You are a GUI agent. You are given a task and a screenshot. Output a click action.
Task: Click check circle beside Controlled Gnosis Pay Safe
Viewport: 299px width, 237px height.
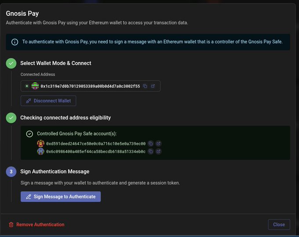29,134
